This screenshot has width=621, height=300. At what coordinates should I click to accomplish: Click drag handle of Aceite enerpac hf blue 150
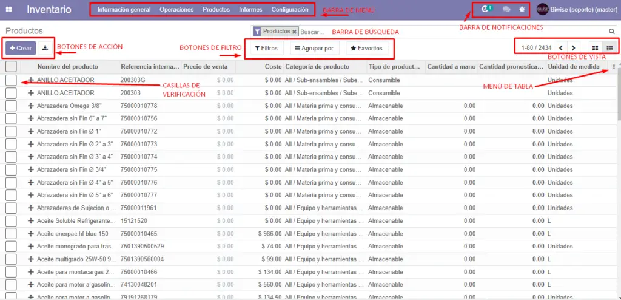pyautogui.click(x=30, y=234)
